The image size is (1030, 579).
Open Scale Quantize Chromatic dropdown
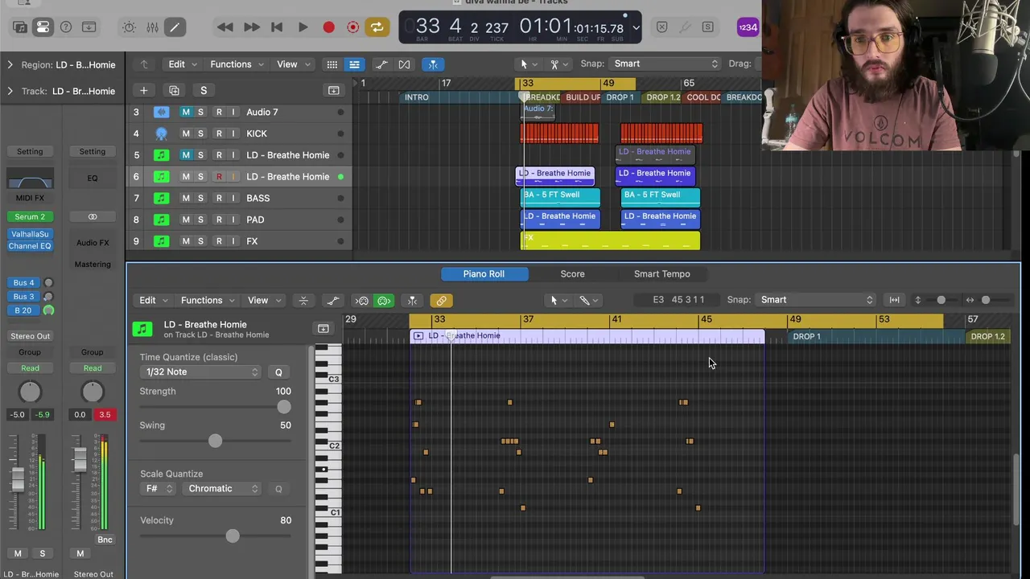coord(221,489)
